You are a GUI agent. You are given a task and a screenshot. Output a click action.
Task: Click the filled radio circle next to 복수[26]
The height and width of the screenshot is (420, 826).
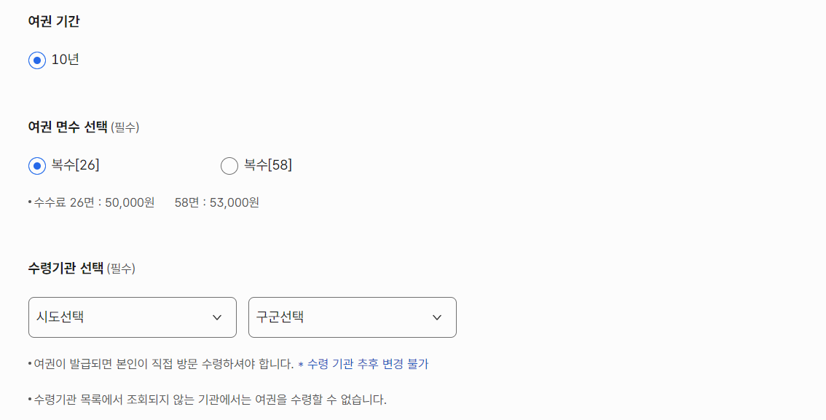click(x=37, y=165)
